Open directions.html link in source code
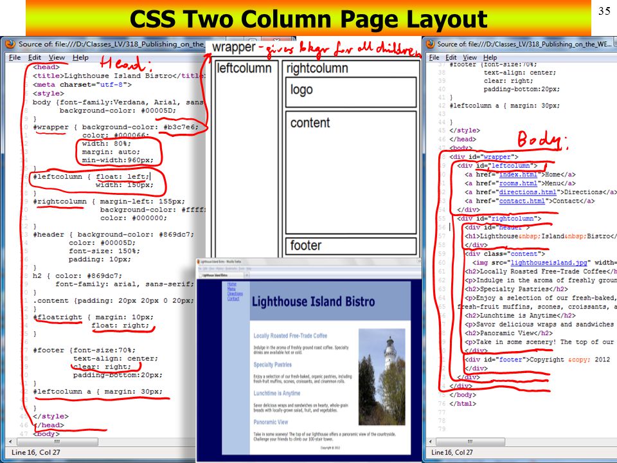Screen dimensions: 617x463 528,192
